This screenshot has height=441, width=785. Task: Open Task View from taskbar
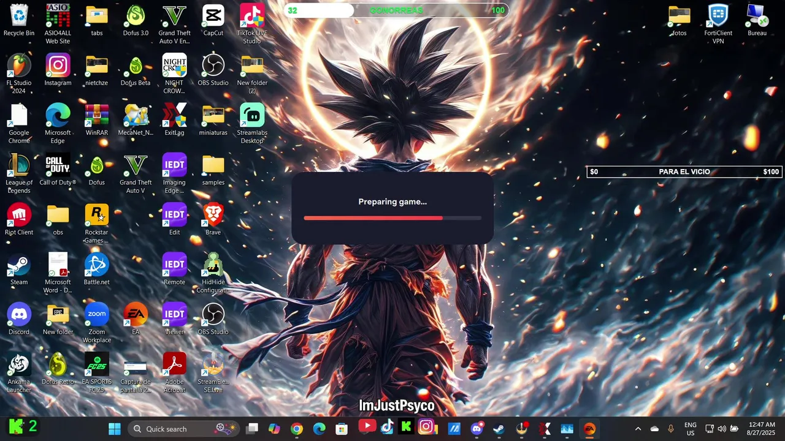click(x=252, y=429)
